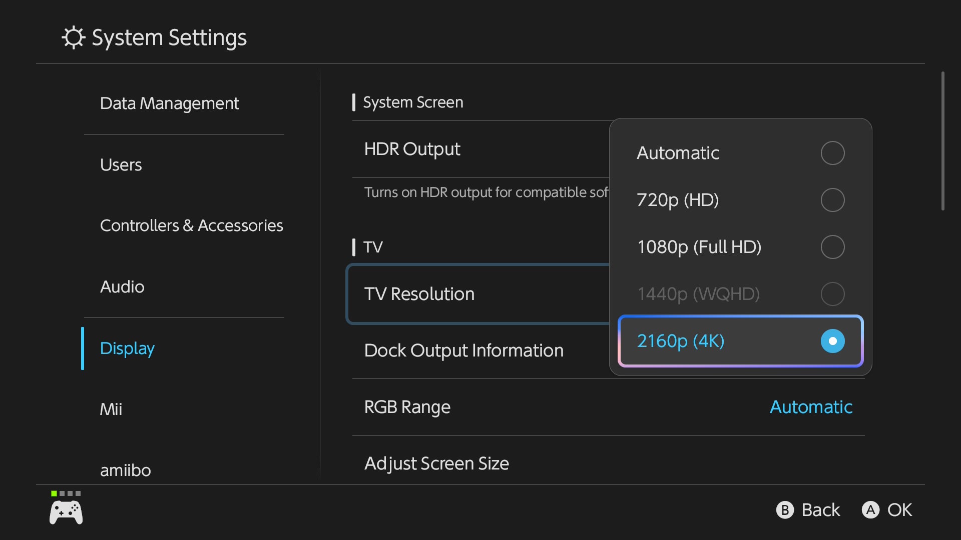Select the Display sidebar item

[x=127, y=348]
